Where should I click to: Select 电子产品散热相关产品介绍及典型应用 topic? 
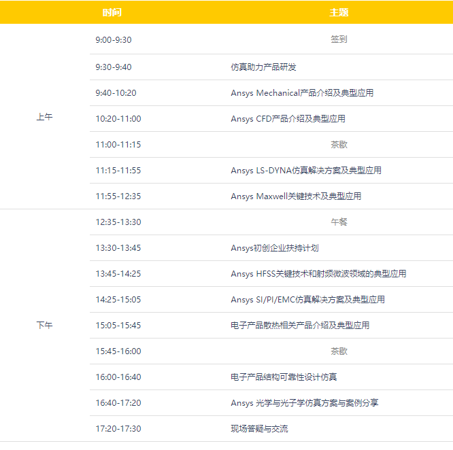pos(300,326)
